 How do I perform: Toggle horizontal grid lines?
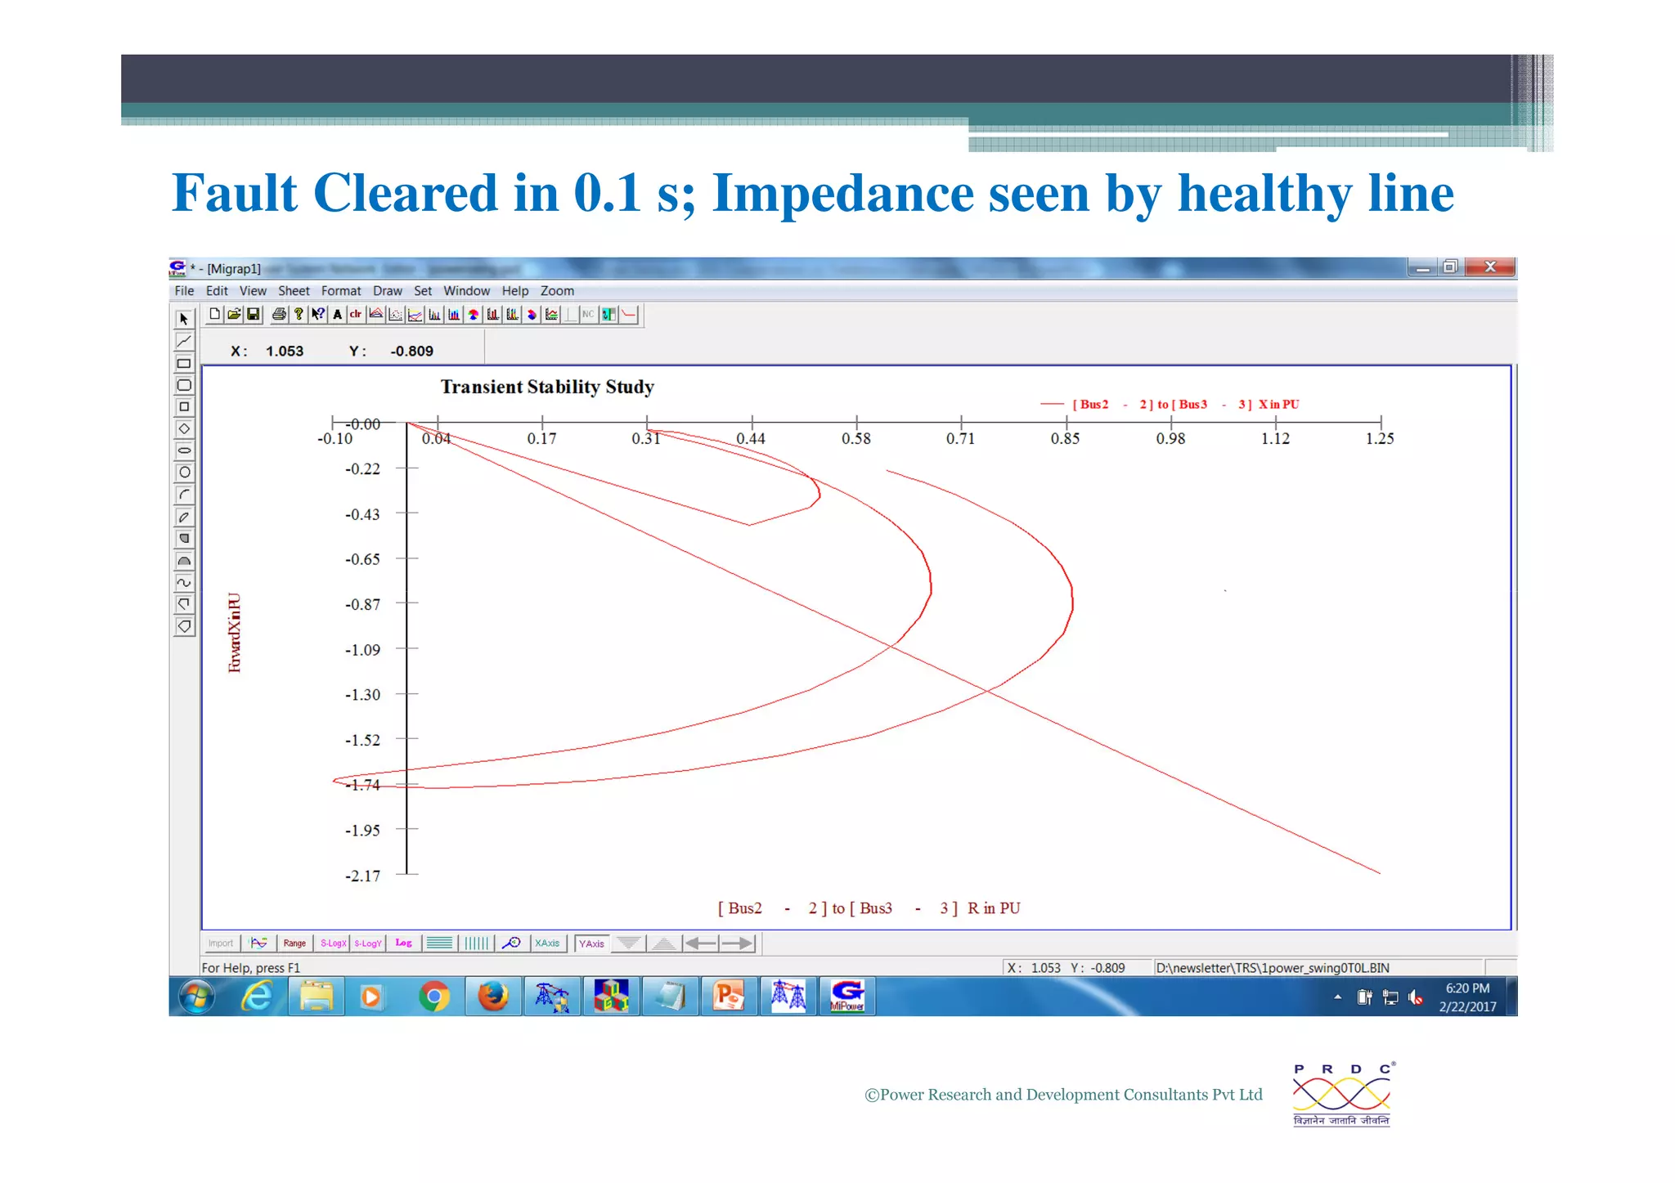pos(440,943)
